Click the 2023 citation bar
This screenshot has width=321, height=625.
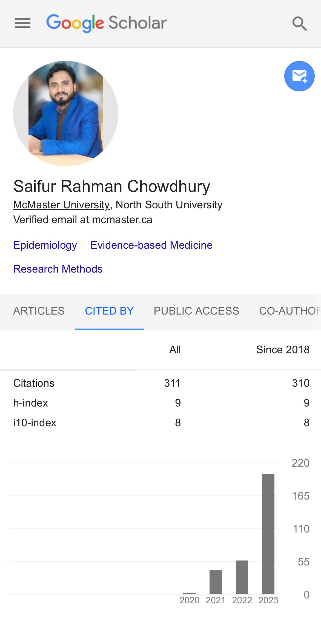[x=268, y=534]
